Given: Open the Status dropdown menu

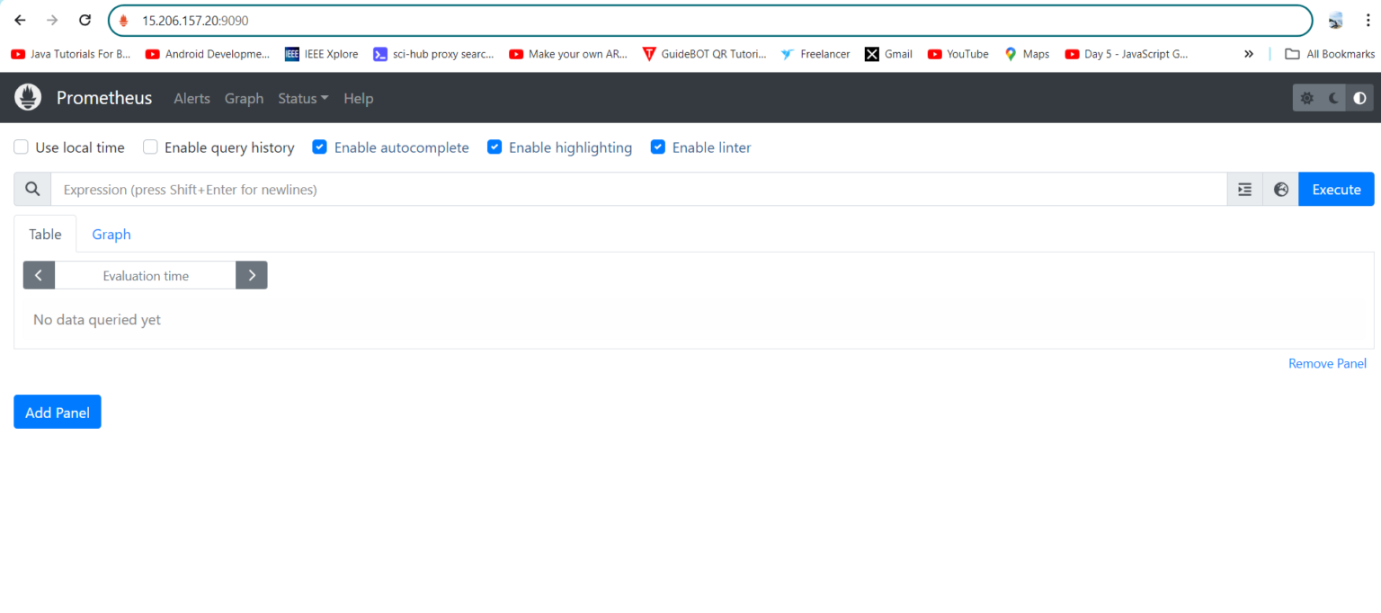Looking at the screenshot, I should click(302, 98).
